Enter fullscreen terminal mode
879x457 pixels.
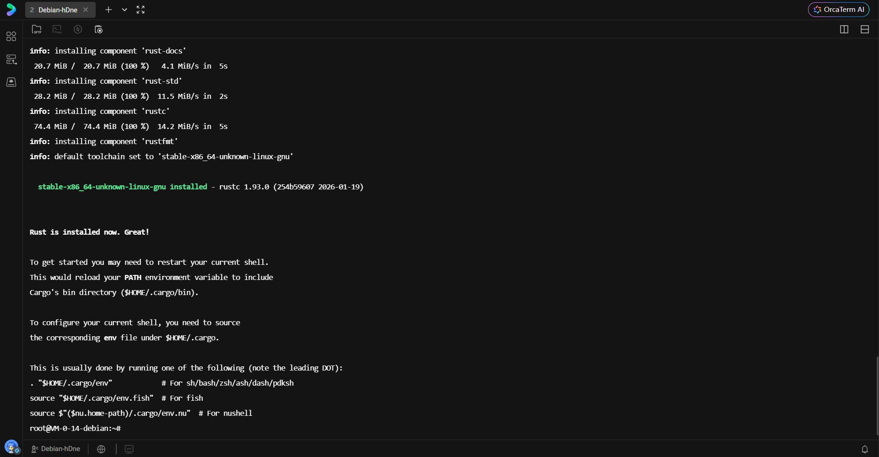[141, 10]
